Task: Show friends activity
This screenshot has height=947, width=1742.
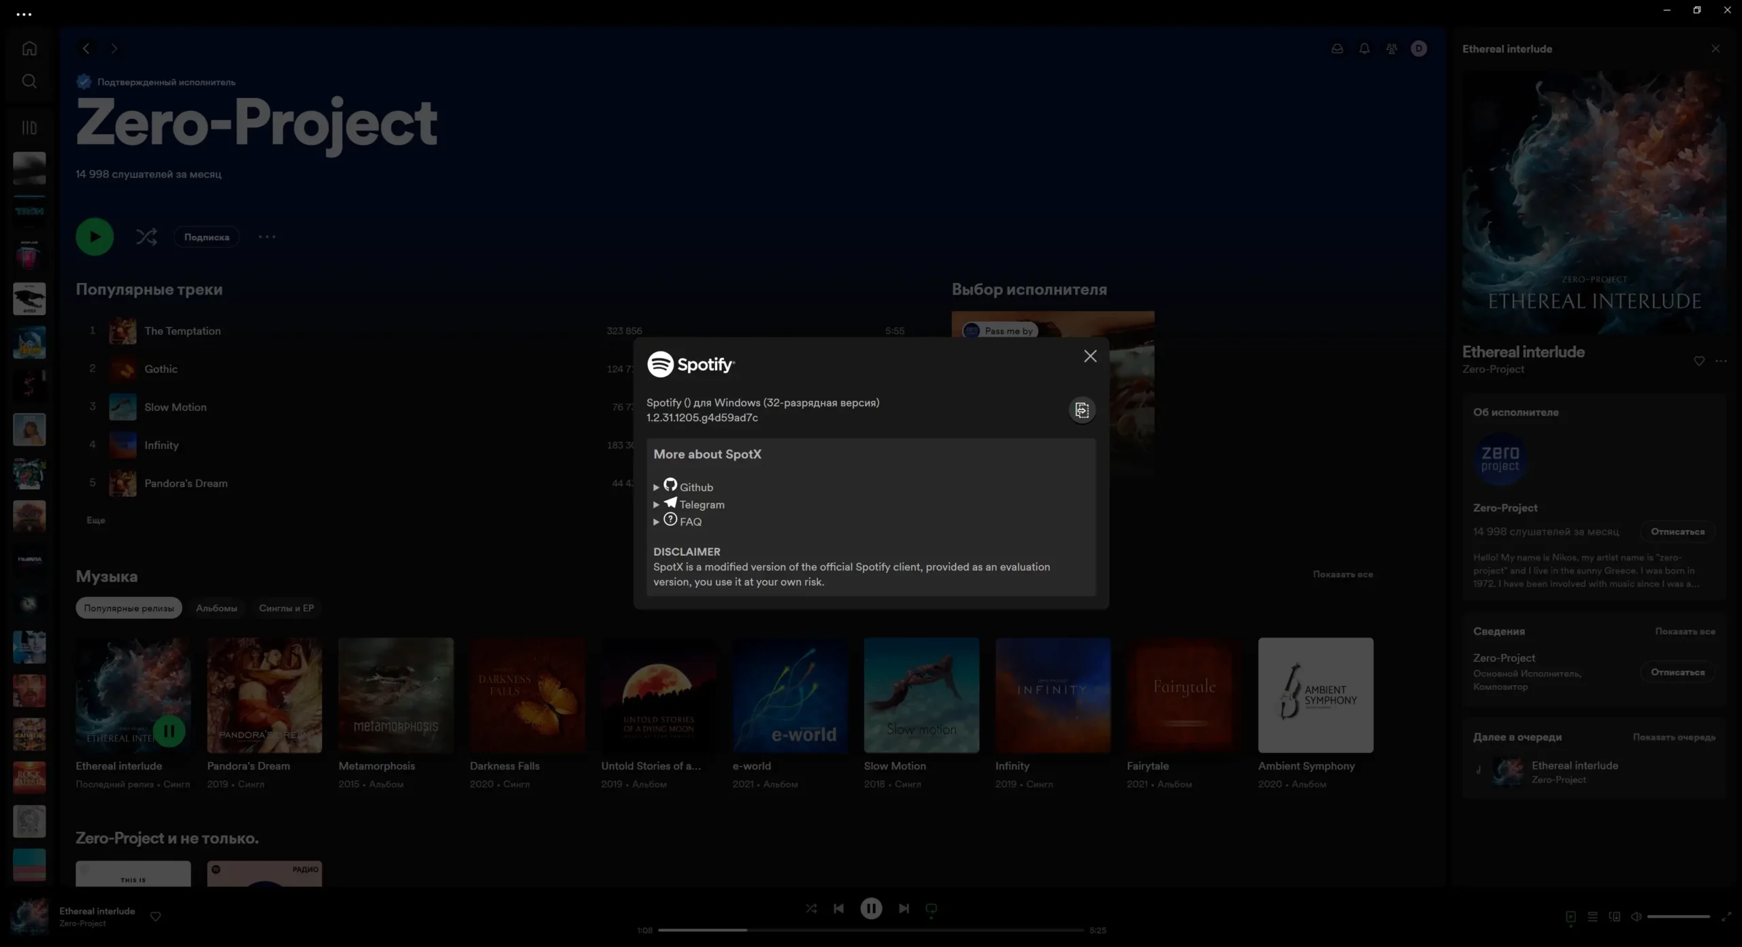Action: click(x=1392, y=48)
